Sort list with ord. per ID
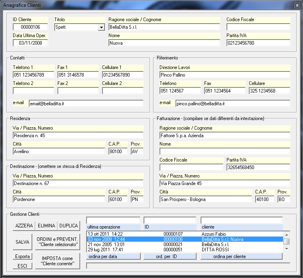The width and height of the screenshot is (303, 278). click(170, 256)
